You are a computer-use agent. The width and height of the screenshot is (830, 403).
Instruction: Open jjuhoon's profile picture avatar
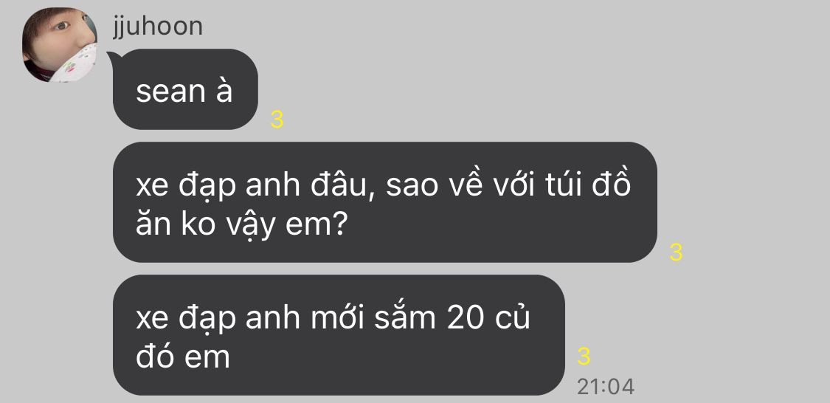(59, 44)
